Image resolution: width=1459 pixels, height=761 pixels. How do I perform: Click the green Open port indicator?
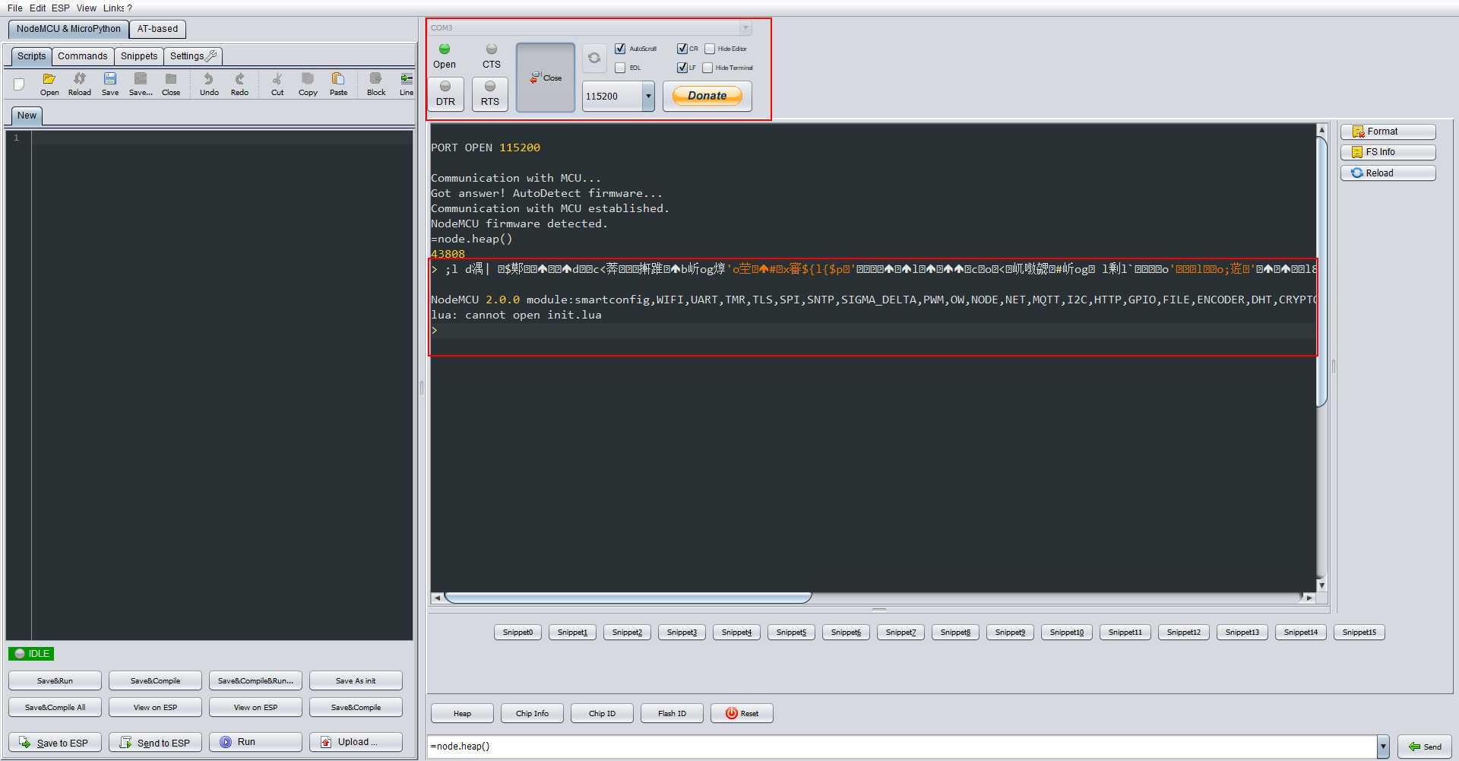pos(445,49)
